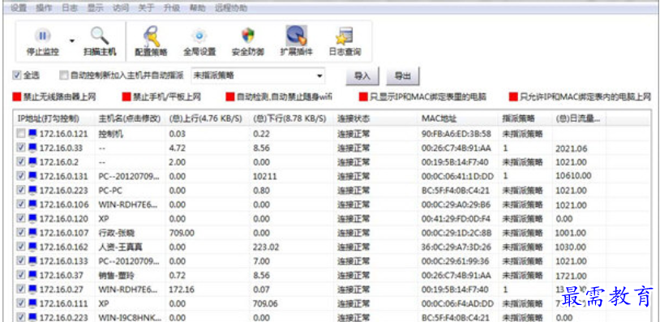The height and width of the screenshot is (322, 660).
Task: Open 安全防御 shield icon
Action: click(248, 36)
